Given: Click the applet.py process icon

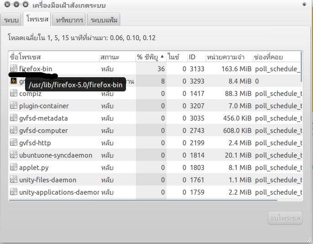Looking at the screenshot, I should (x=14, y=167).
